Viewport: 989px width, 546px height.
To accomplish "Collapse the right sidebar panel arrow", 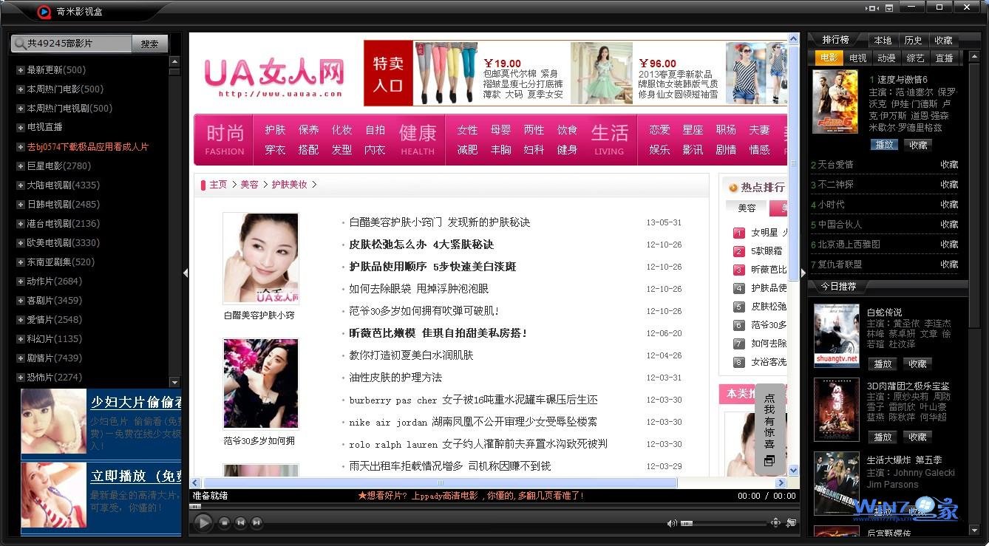I will point(803,273).
